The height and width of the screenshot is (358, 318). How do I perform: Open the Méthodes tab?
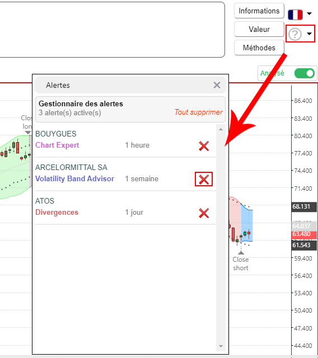(259, 48)
